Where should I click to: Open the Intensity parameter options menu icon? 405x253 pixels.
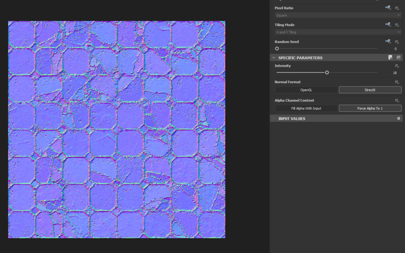point(397,66)
